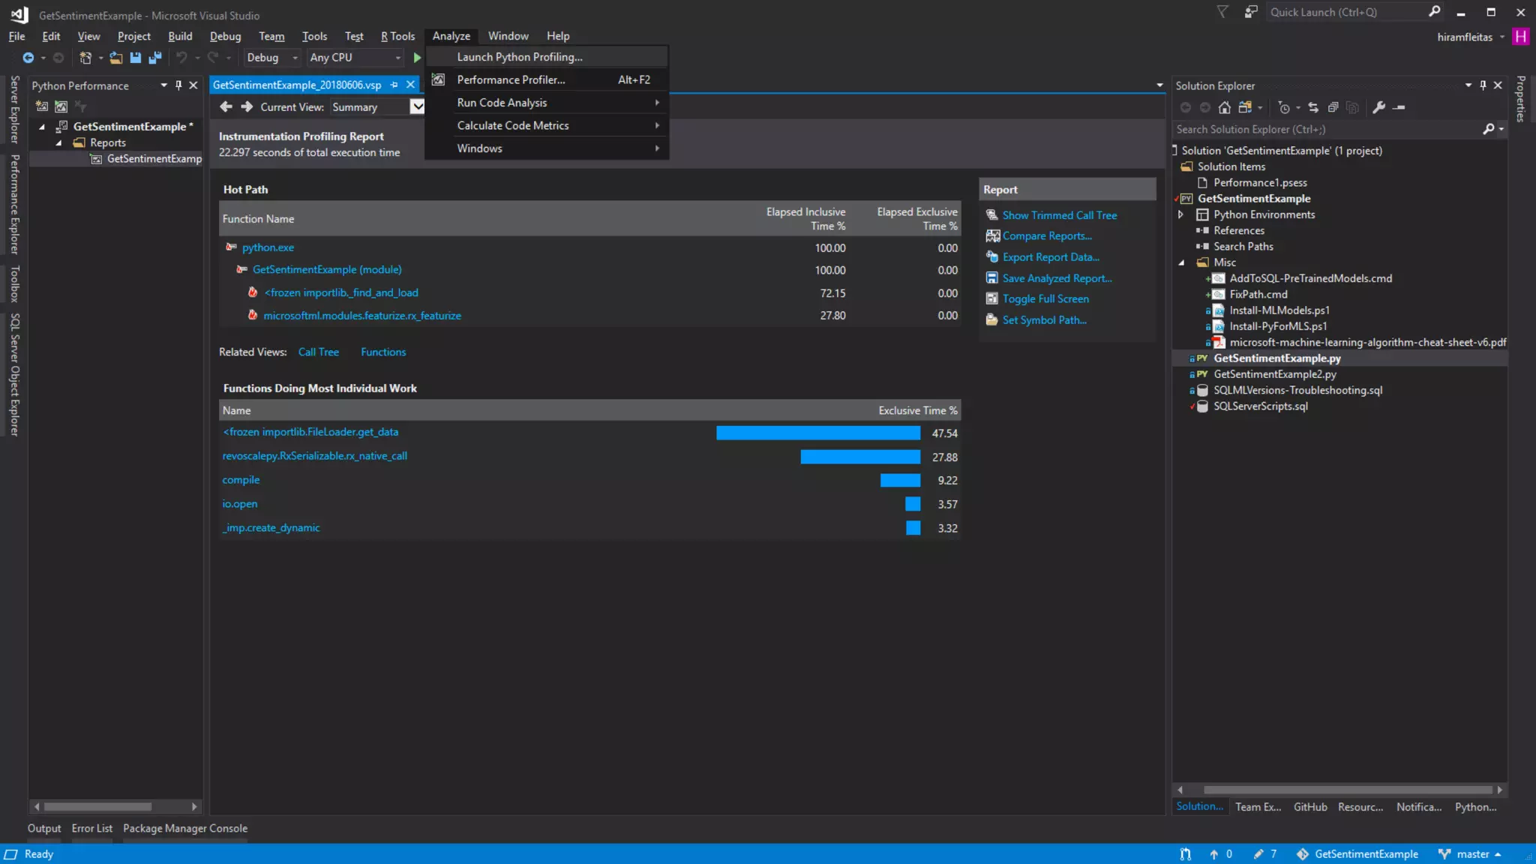The height and width of the screenshot is (864, 1536).
Task: Select GetSentimentExample2.py in Solution Explorer
Action: click(1274, 374)
